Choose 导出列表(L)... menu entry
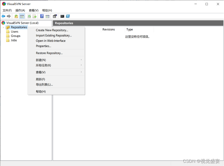This screenshot has height=166, width=224. tap(56, 84)
